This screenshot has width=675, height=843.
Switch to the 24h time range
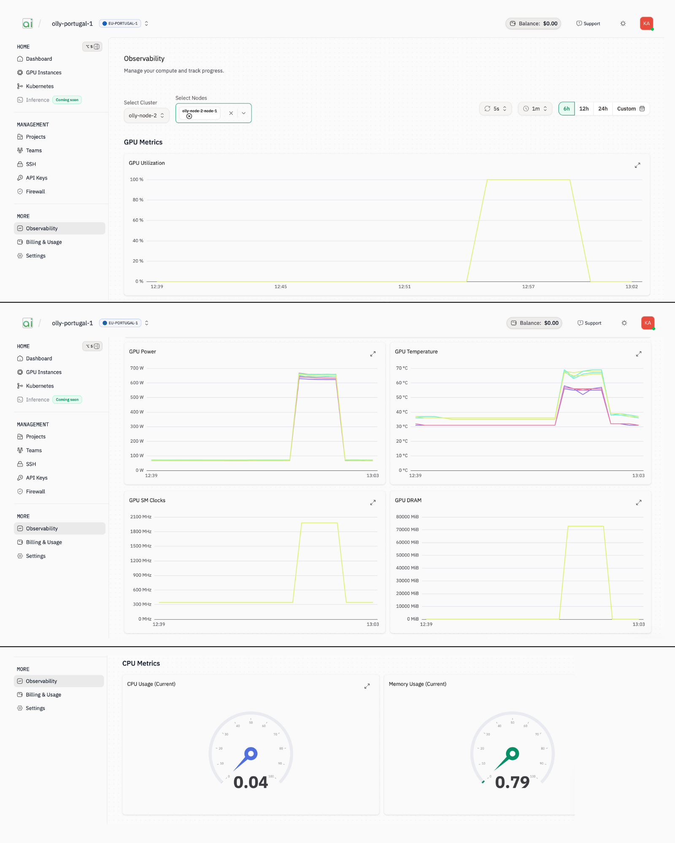(x=602, y=108)
